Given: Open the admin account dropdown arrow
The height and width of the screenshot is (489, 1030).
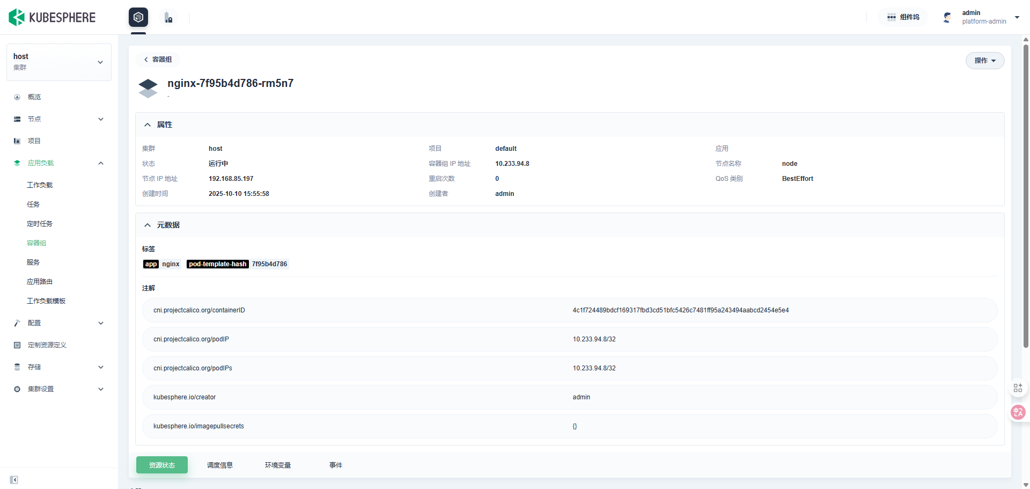Looking at the screenshot, I should [1017, 17].
